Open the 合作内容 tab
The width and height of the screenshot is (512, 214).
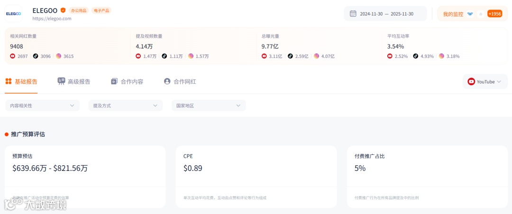tap(127, 81)
